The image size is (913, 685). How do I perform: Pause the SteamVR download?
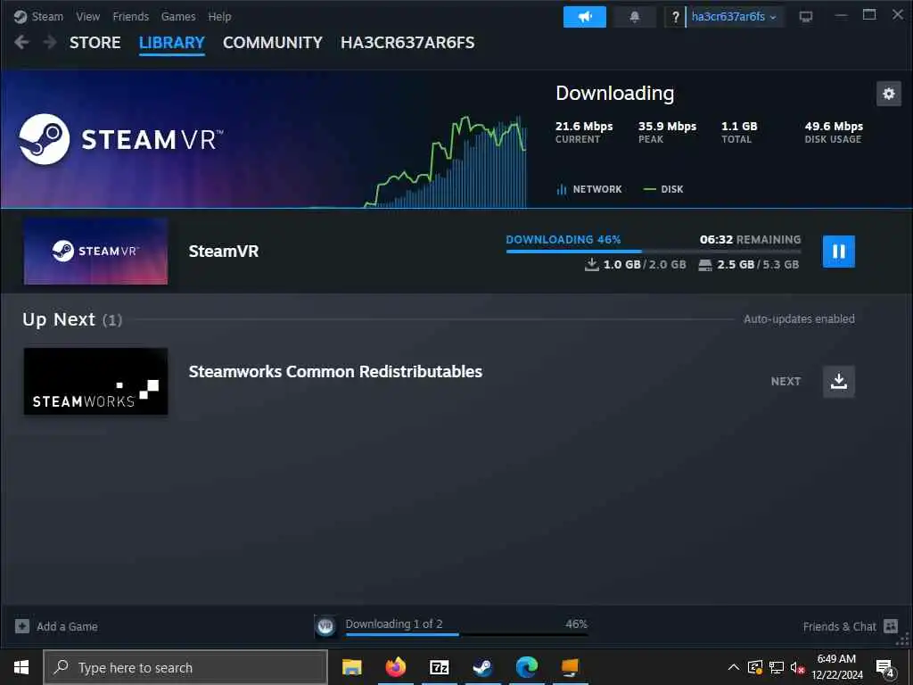[x=838, y=251]
